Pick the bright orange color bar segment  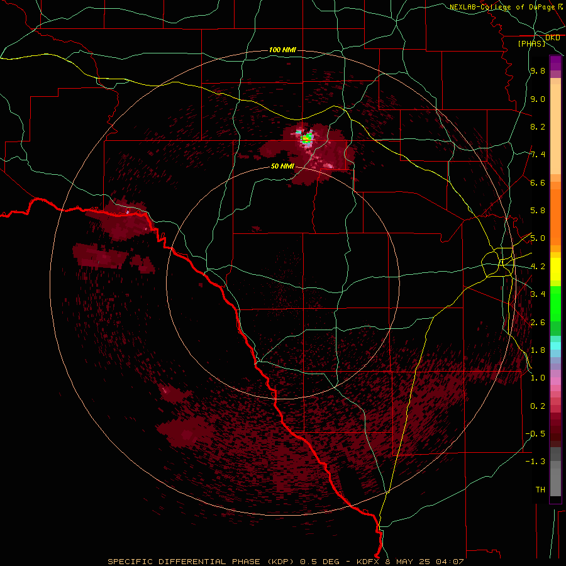point(555,216)
